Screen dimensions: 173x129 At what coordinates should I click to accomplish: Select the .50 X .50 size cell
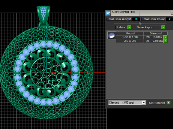[x=130, y=41]
